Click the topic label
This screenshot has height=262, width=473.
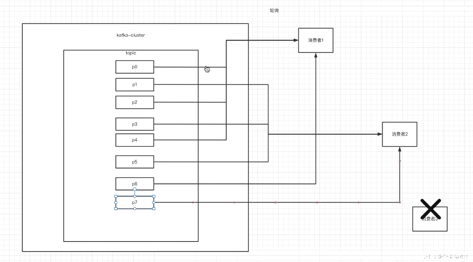131,53
